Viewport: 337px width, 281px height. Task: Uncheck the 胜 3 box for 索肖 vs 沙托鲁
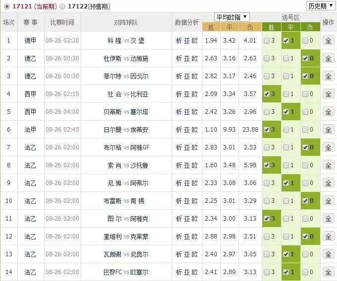[x=267, y=165]
